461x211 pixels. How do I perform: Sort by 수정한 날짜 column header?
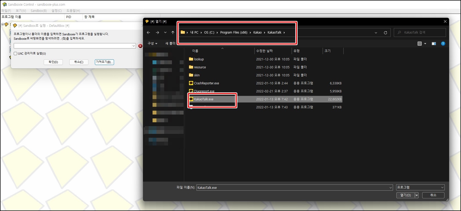(x=264, y=51)
